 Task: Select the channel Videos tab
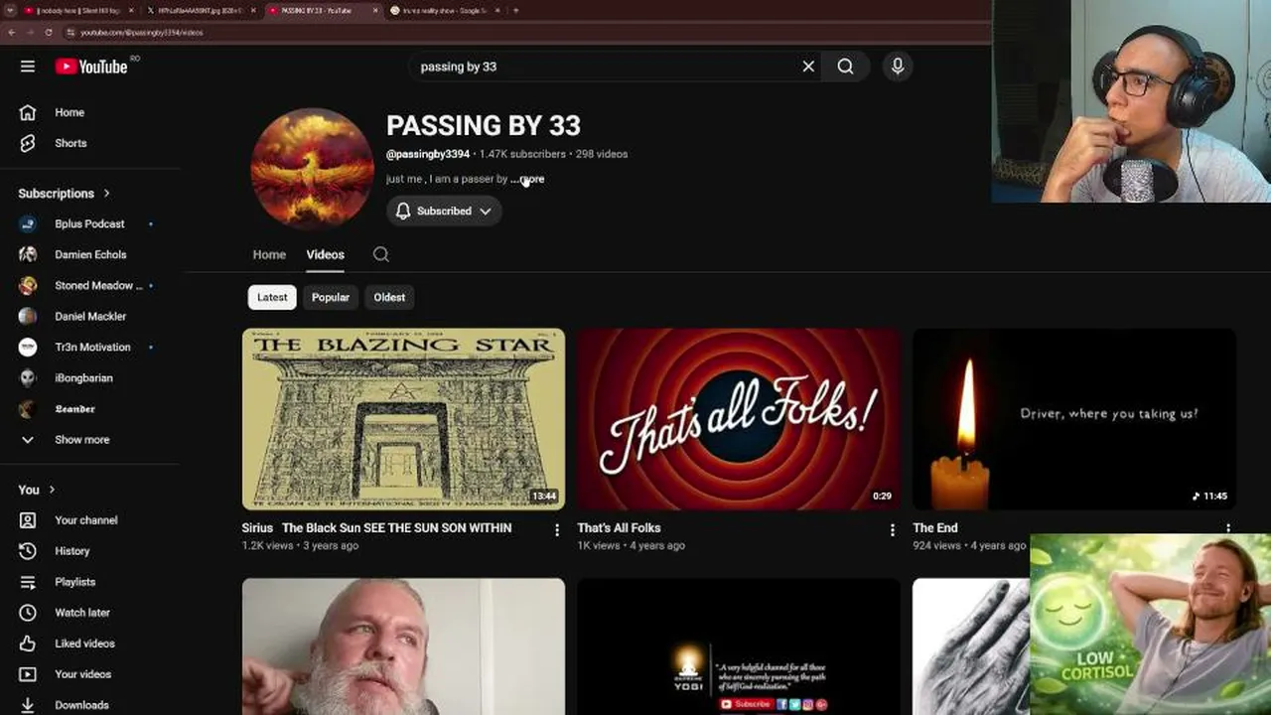click(x=325, y=255)
